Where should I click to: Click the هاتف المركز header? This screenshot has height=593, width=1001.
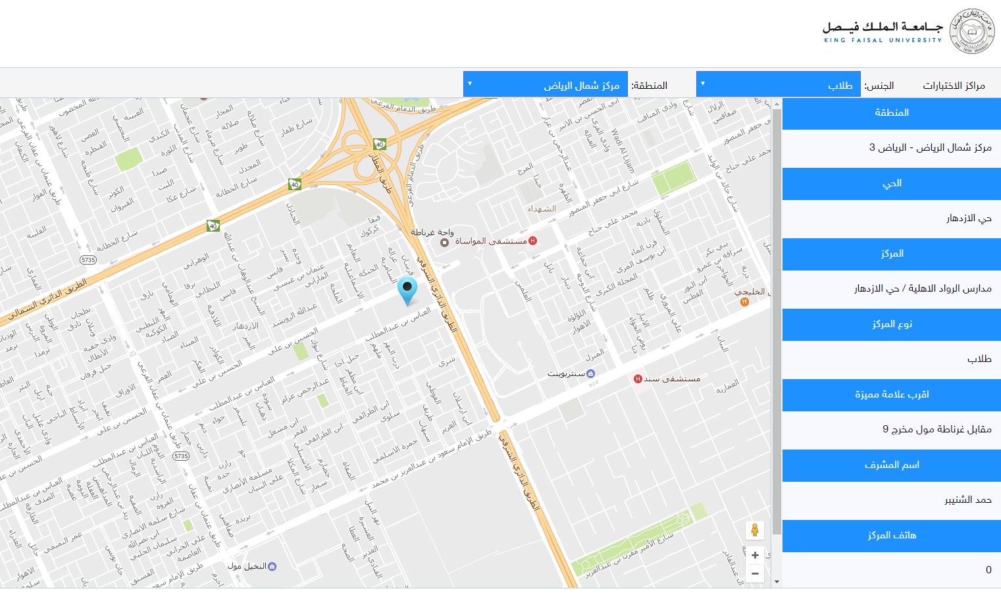pyautogui.click(x=892, y=536)
